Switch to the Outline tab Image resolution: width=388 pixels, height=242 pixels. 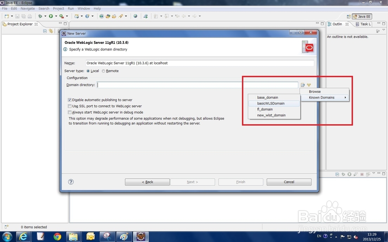(338, 24)
